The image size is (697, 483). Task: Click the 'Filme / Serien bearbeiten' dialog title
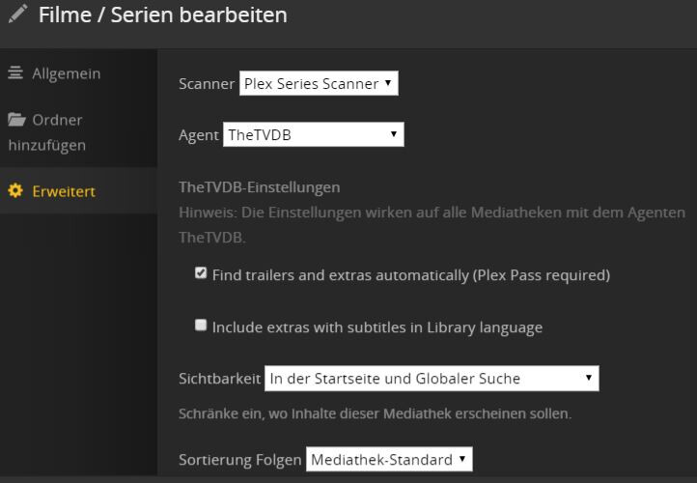point(162,15)
